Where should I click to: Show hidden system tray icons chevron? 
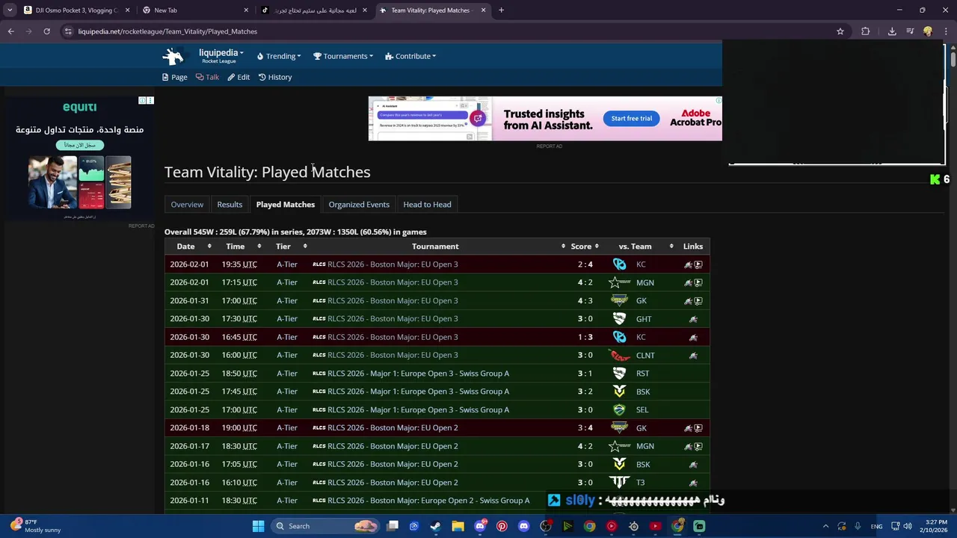click(825, 526)
